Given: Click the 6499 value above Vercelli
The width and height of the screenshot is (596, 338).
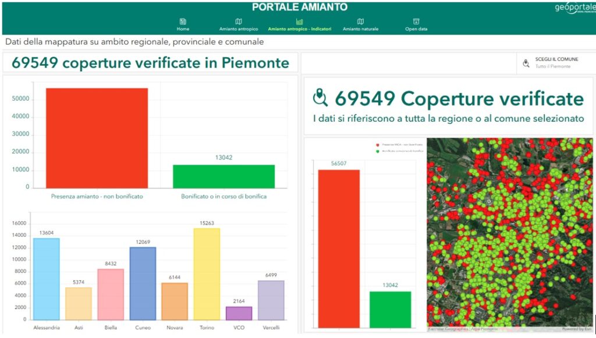Looking at the screenshot, I should [x=271, y=275].
